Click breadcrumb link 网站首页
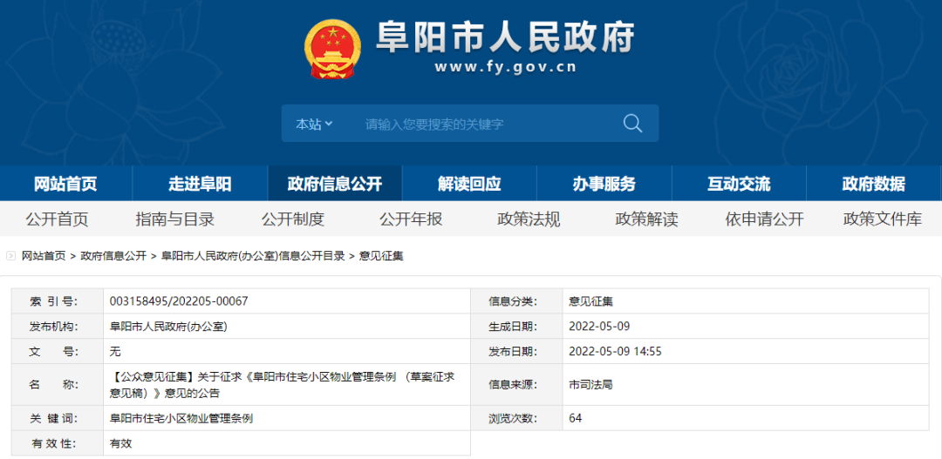This screenshot has height=459, width=942. [x=44, y=256]
